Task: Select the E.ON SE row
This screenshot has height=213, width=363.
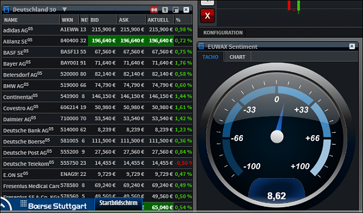Action: (97, 174)
